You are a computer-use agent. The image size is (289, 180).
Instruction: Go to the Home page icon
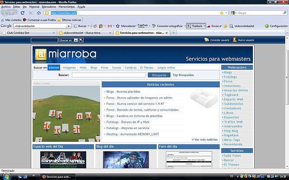(x=39, y=13)
